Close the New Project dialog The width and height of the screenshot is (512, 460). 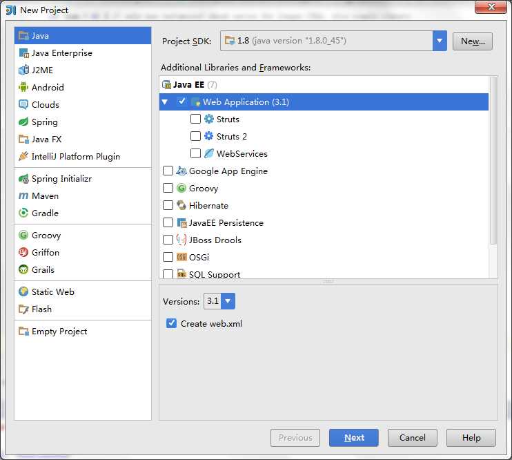coord(491,7)
